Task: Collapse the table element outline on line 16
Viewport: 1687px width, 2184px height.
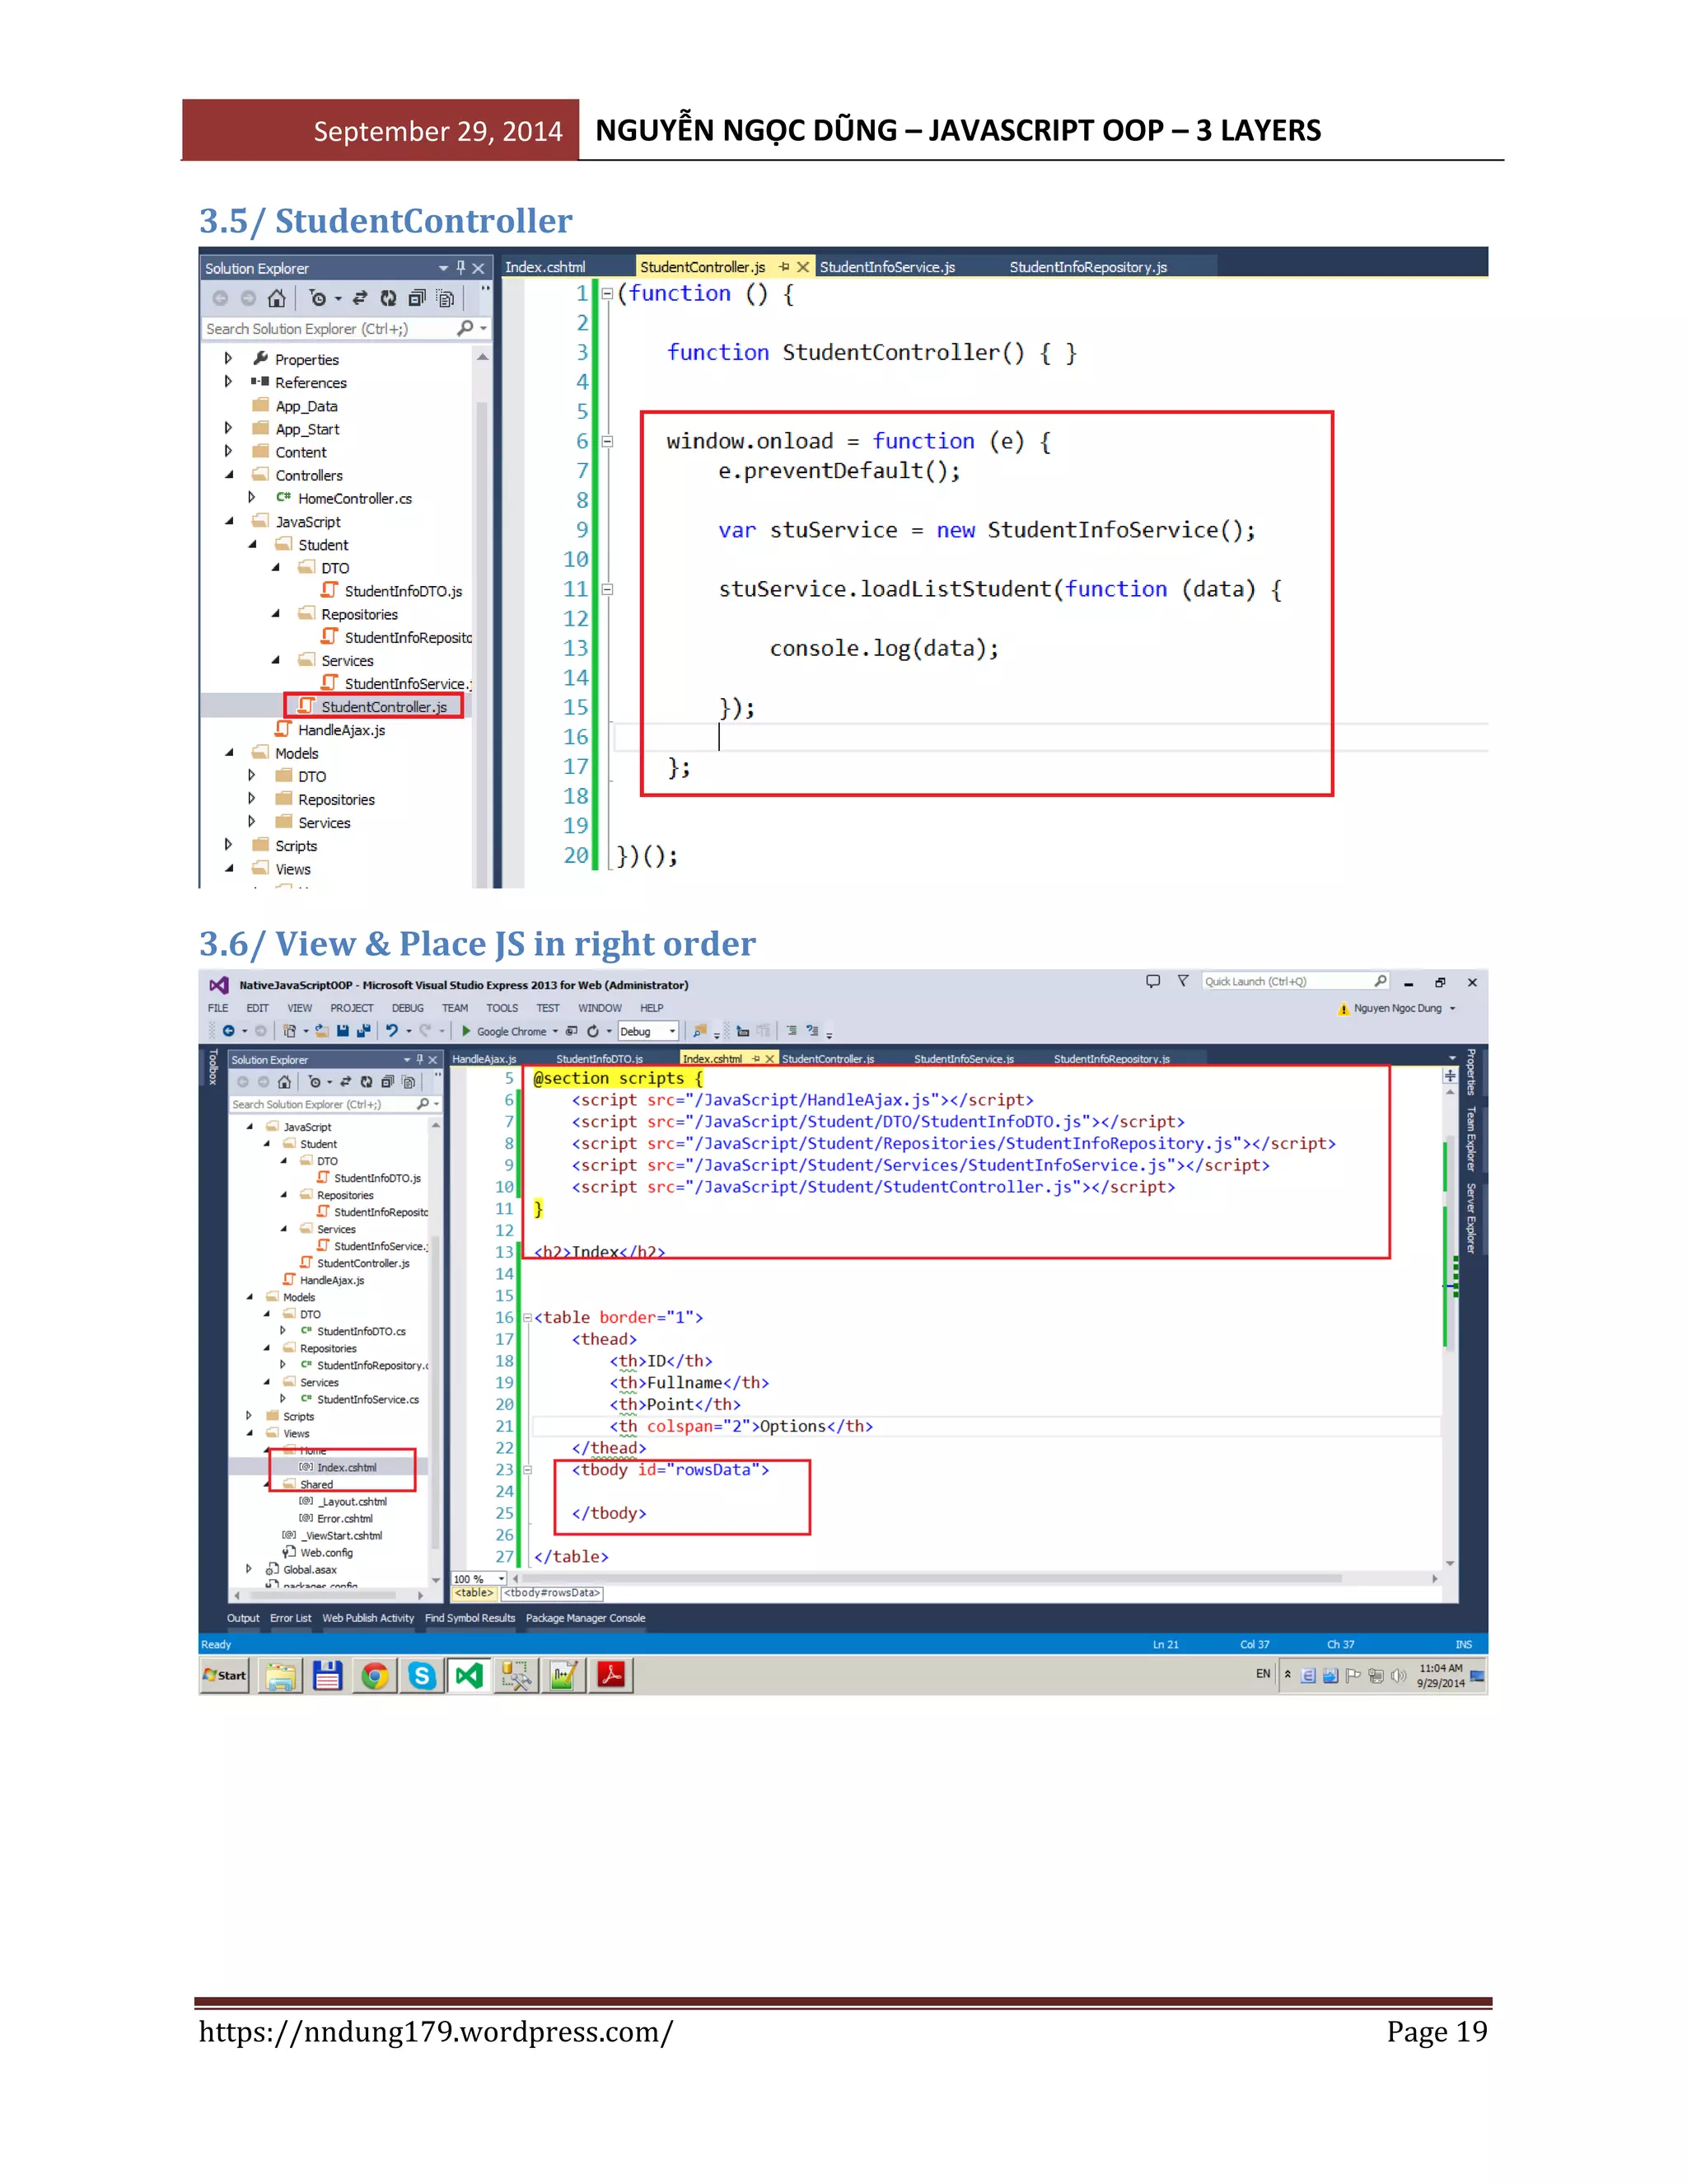Action: [x=526, y=1318]
